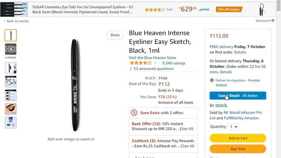
Task: Open the SUGAR Cosmetics sponsored ad image
Action: click(14, 9)
